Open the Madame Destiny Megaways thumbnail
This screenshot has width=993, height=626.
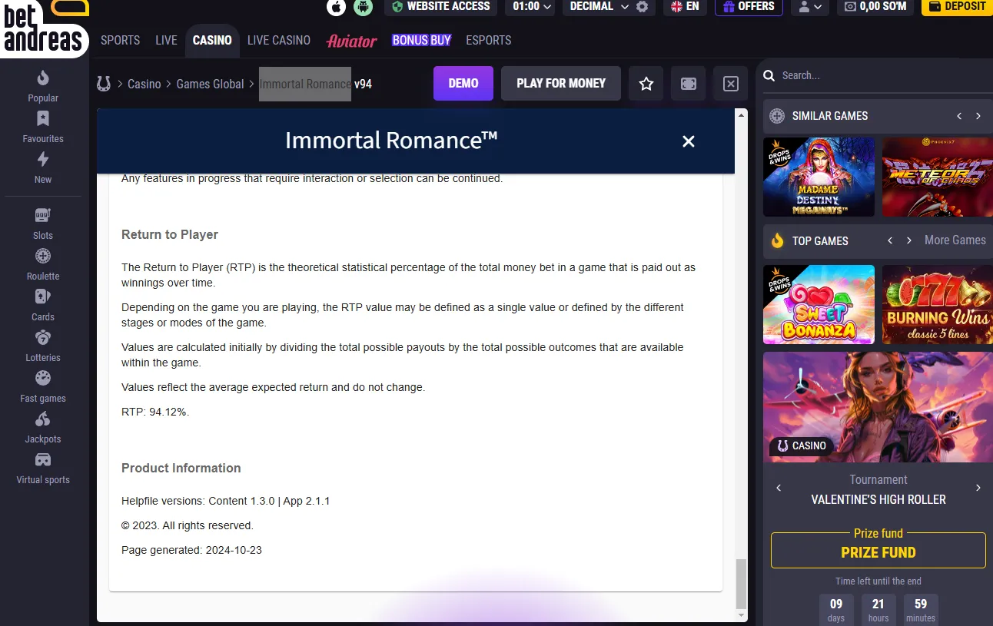pos(819,177)
